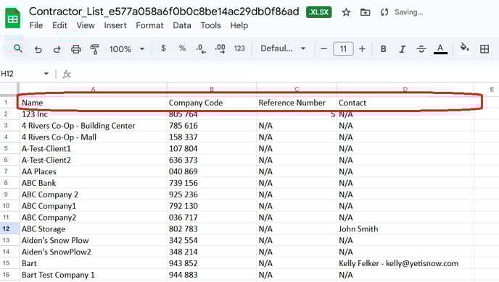Open the Data menu
The width and height of the screenshot is (499, 282).
[182, 25]
